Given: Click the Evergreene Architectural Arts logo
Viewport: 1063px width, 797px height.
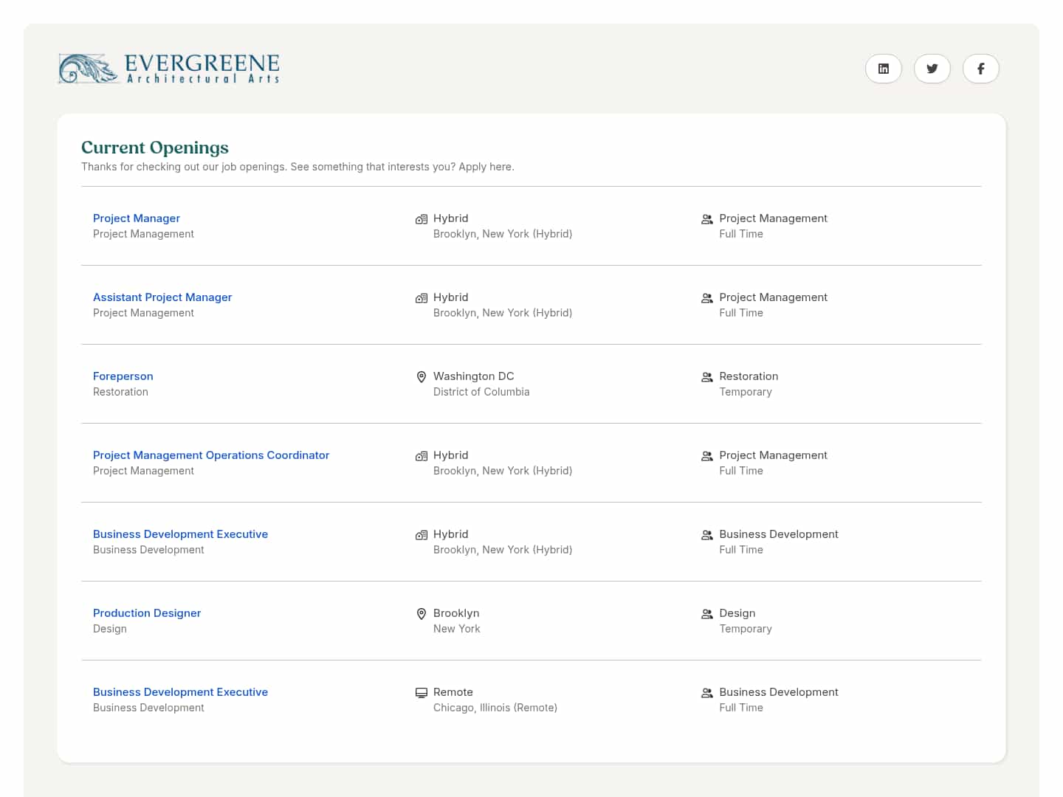Looking at the screenshot, I should [169, 69].
